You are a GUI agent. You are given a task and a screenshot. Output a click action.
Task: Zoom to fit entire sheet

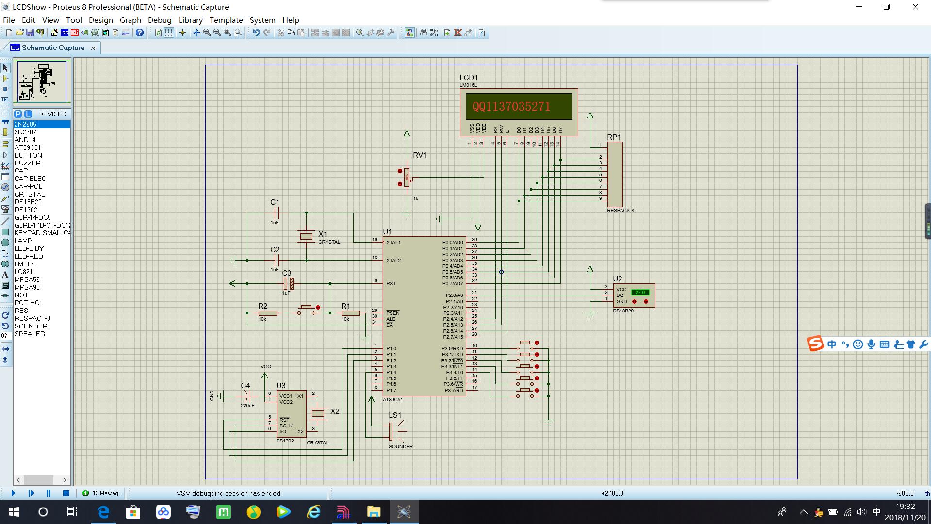[x=228, y=33]
